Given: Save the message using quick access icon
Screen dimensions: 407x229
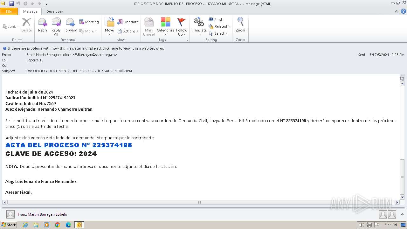Looking at the screenshot, I should pyautogui.click(x=11, y=3).
